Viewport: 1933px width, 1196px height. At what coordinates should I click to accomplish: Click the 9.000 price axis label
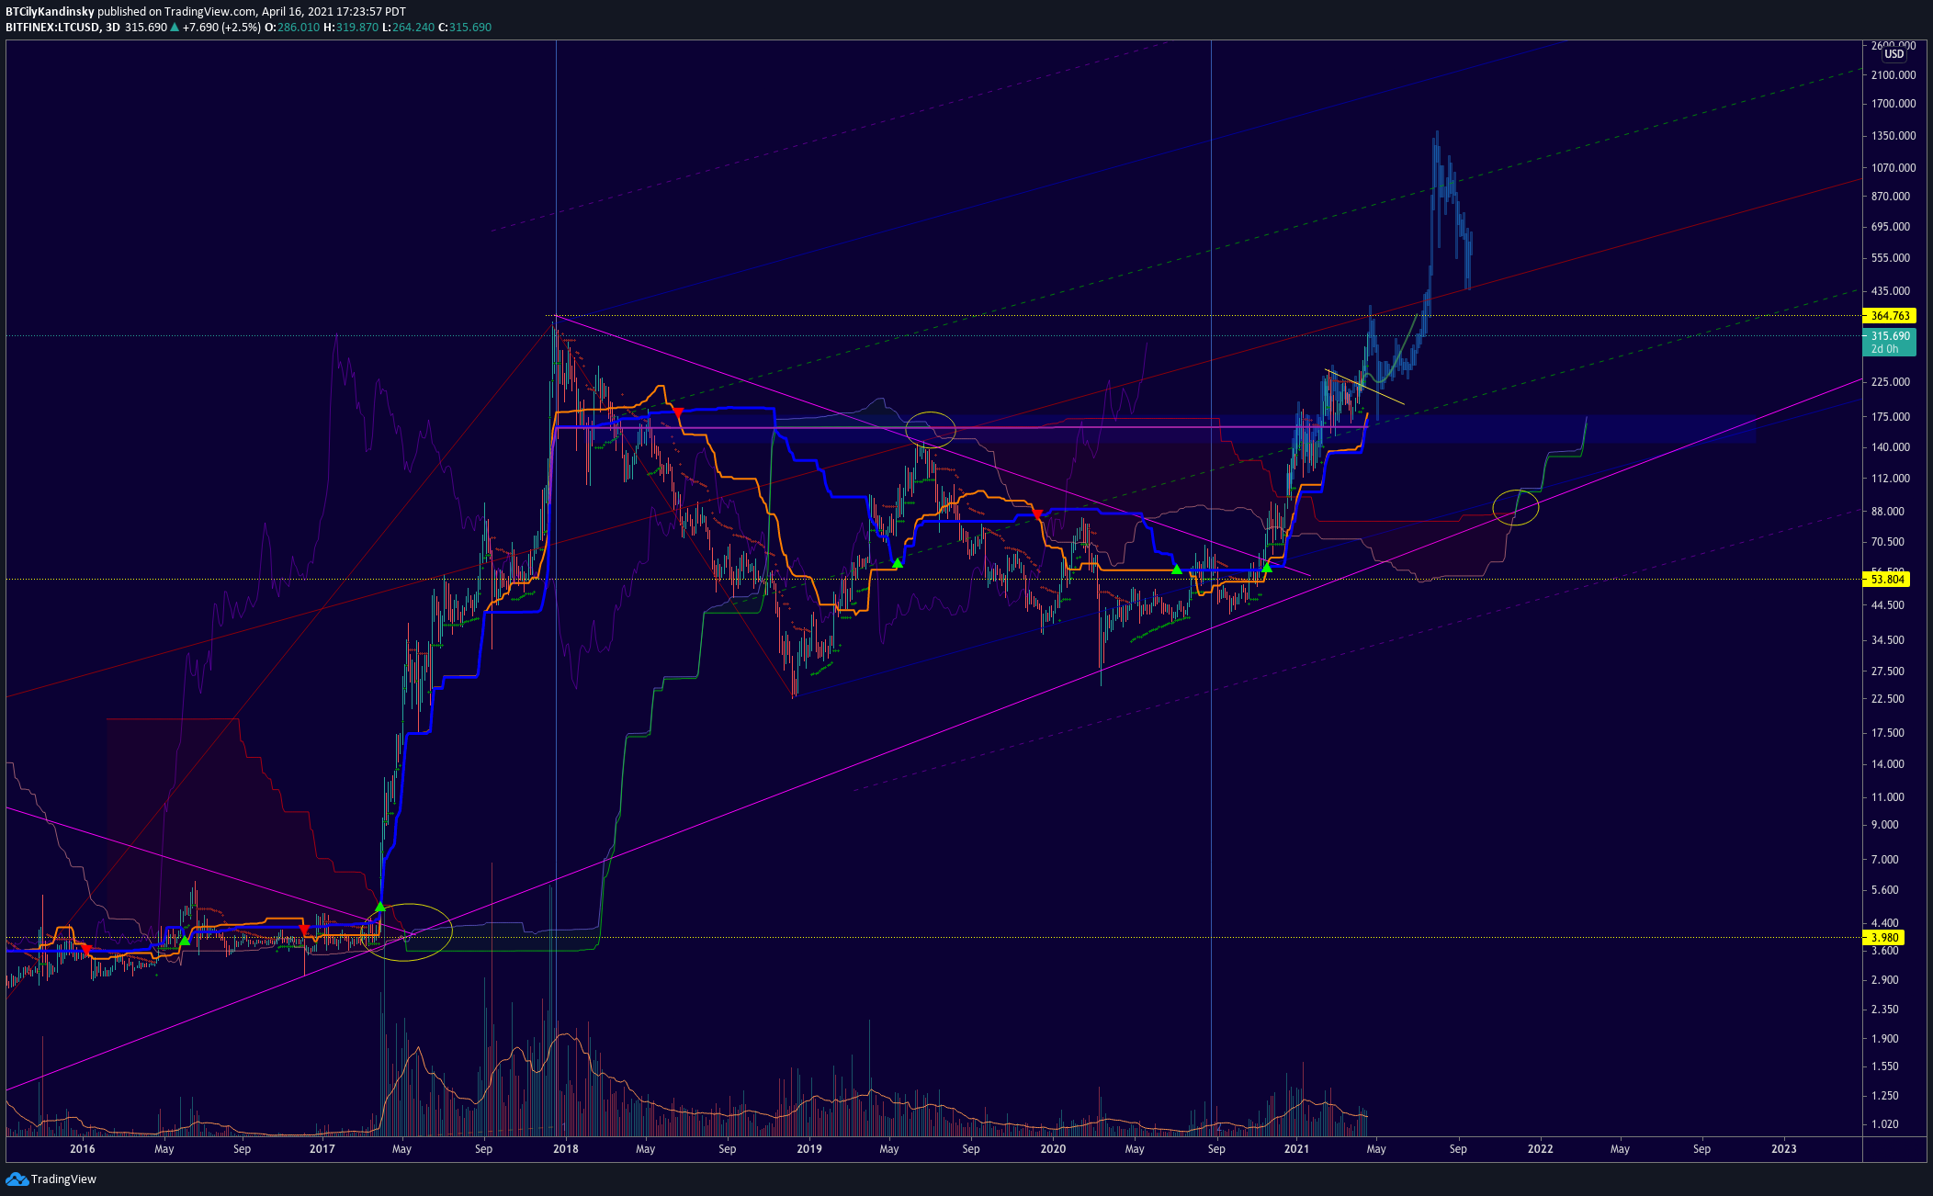click(x=1884, y=825)
